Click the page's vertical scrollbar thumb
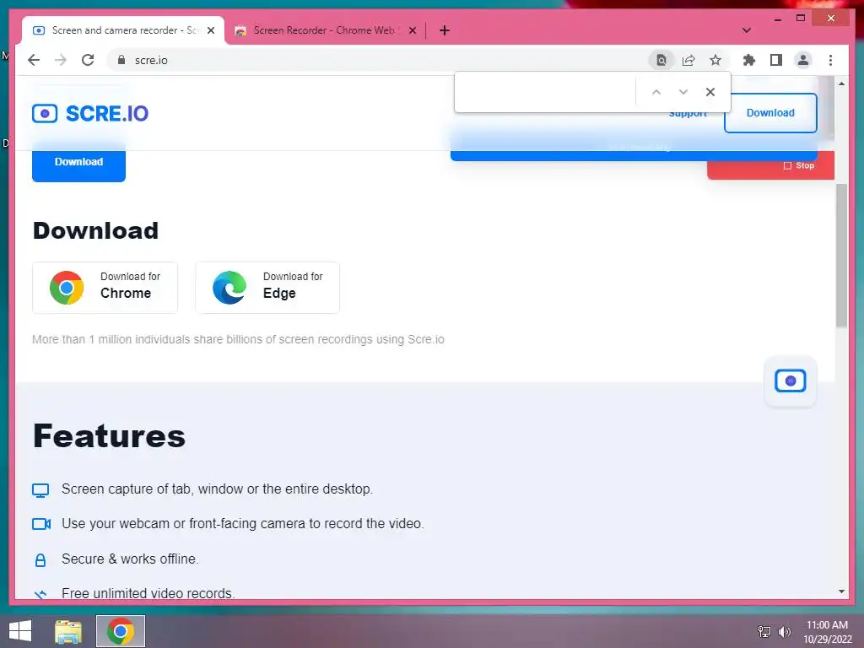Screen dimensions: 864x648 click(841, 256)
